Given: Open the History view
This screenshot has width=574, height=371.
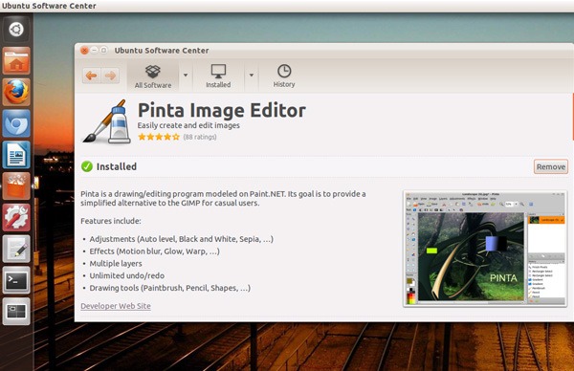Looking at the screenshot, I should (x=284, y=76).
